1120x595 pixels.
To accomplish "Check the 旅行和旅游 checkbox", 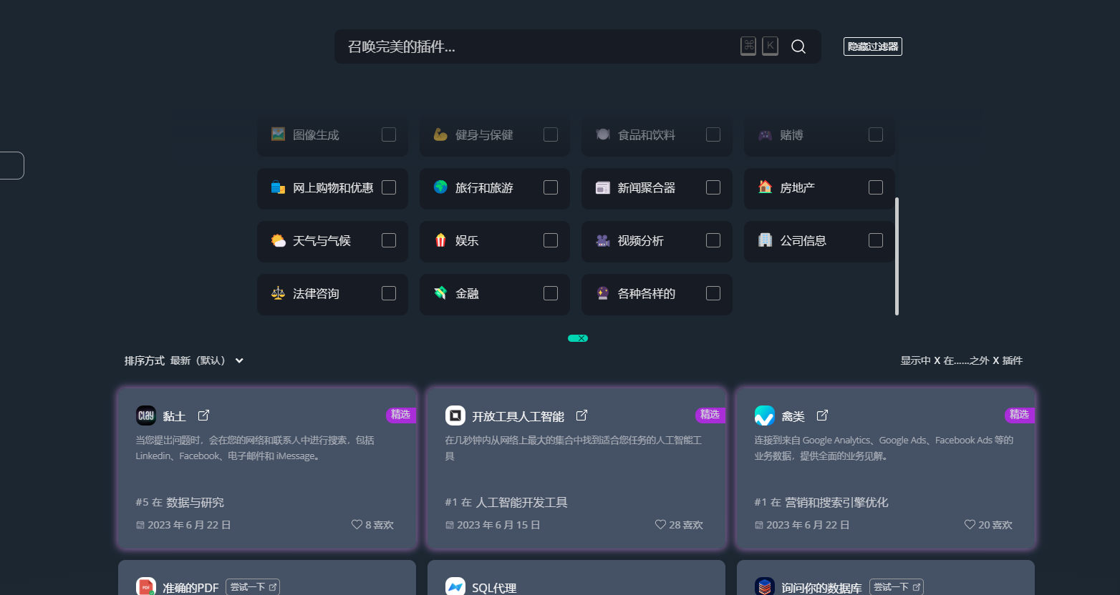I will [x=551, y=187].
